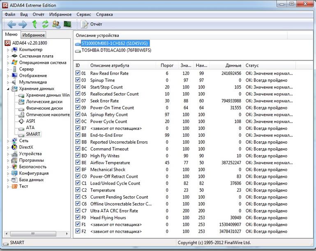Click the Back navigation arrow
This screenshot has height=251, width=316.
[x=12, y=24]
